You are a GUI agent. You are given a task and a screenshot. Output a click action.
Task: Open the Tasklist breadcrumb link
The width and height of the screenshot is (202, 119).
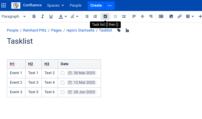click(106, 30)
